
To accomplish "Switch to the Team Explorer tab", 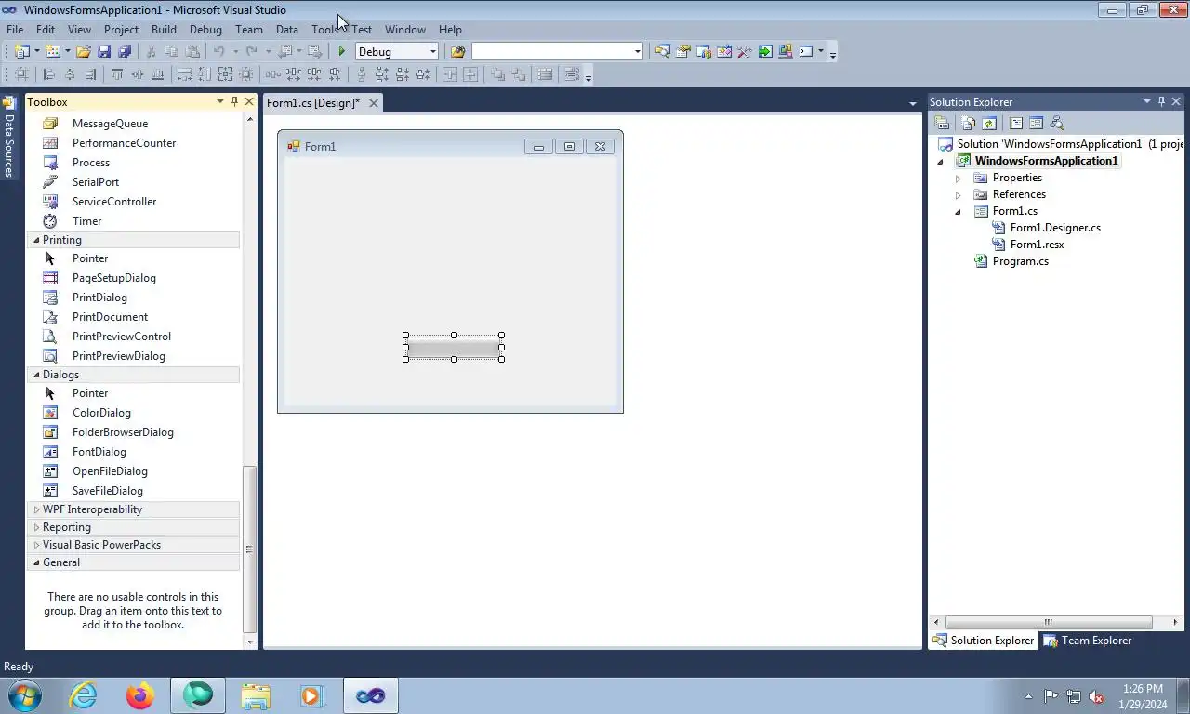I will point(1088,641).
